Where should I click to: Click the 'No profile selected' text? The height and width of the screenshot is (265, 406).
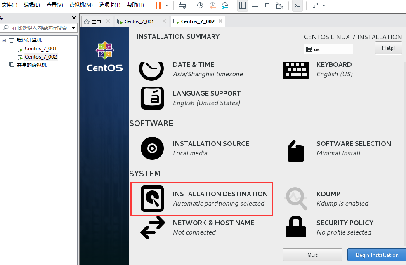click(344, 232)
